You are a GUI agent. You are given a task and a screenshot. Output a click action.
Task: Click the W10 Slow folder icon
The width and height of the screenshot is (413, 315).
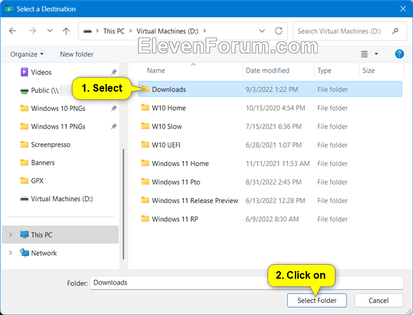click(x=145, y=126)
